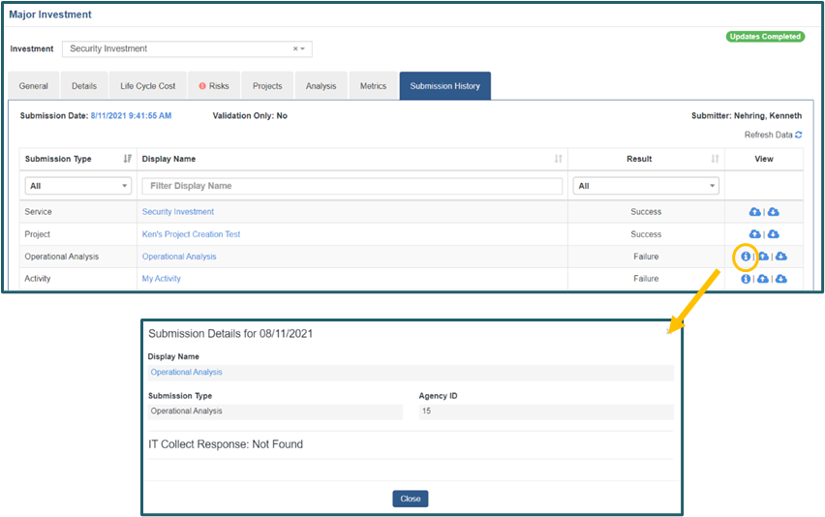Open the Result filter All dropdown
The image size is (825, 517).
[x=646, y=186]
